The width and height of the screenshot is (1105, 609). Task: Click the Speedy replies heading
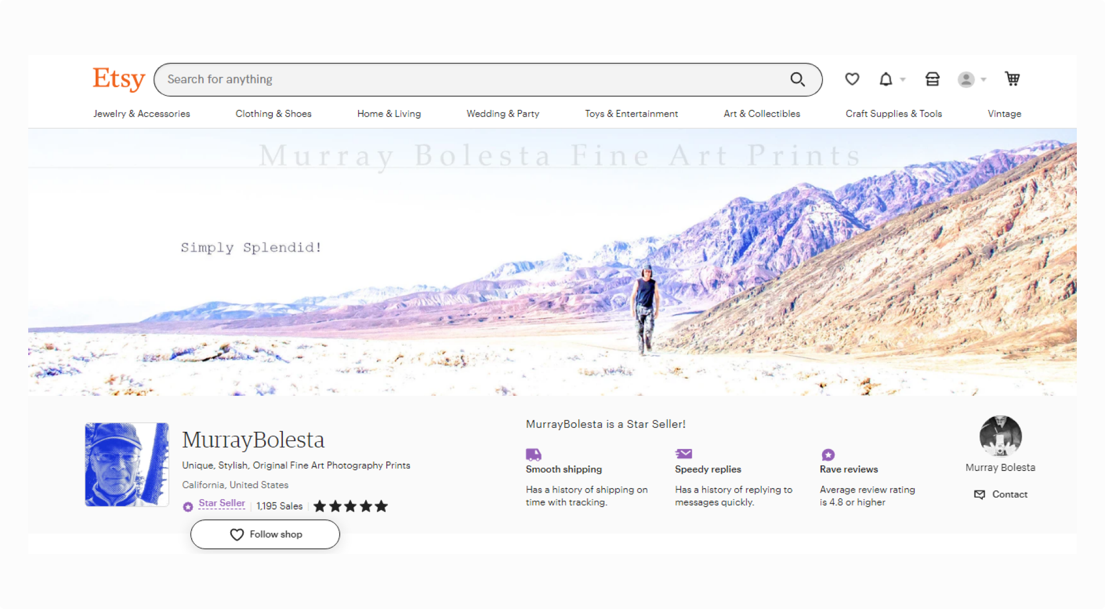point(708,469)
